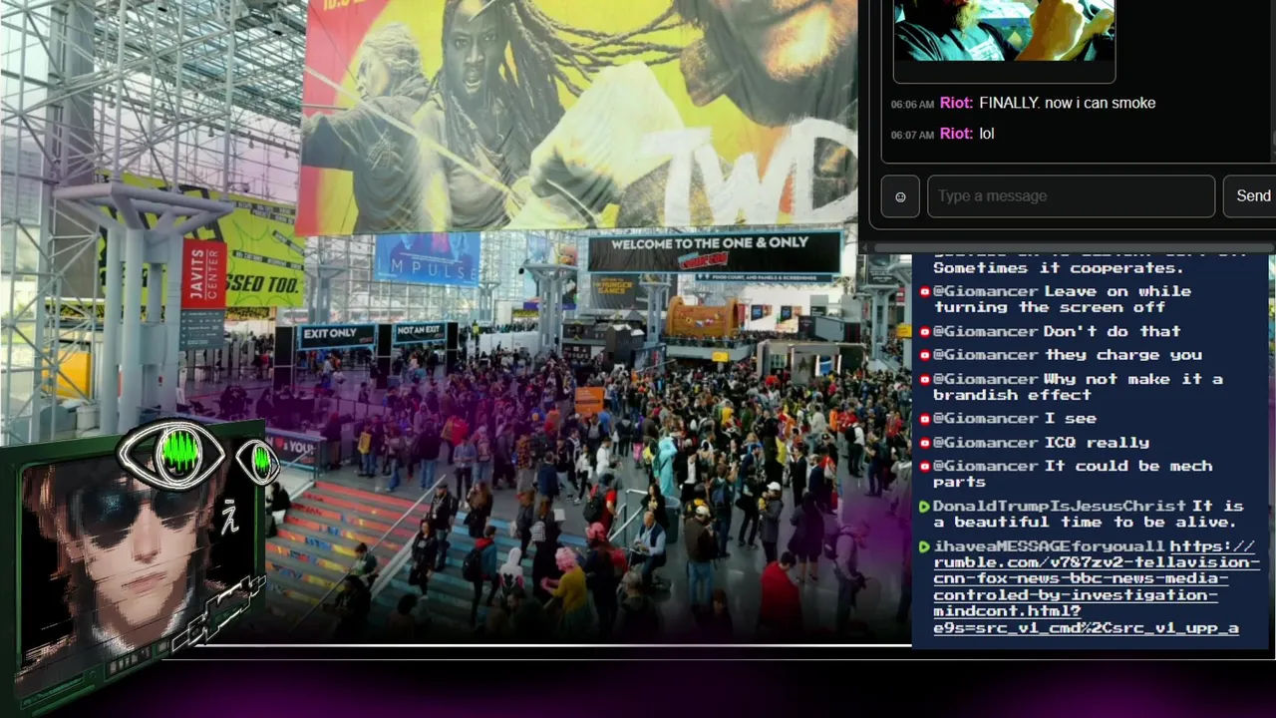Click the green platform icon beside ihaveaMESSAGEforyouall
Screen dimensions: 1276x718
pyautogui.click(x=924, y=546)
